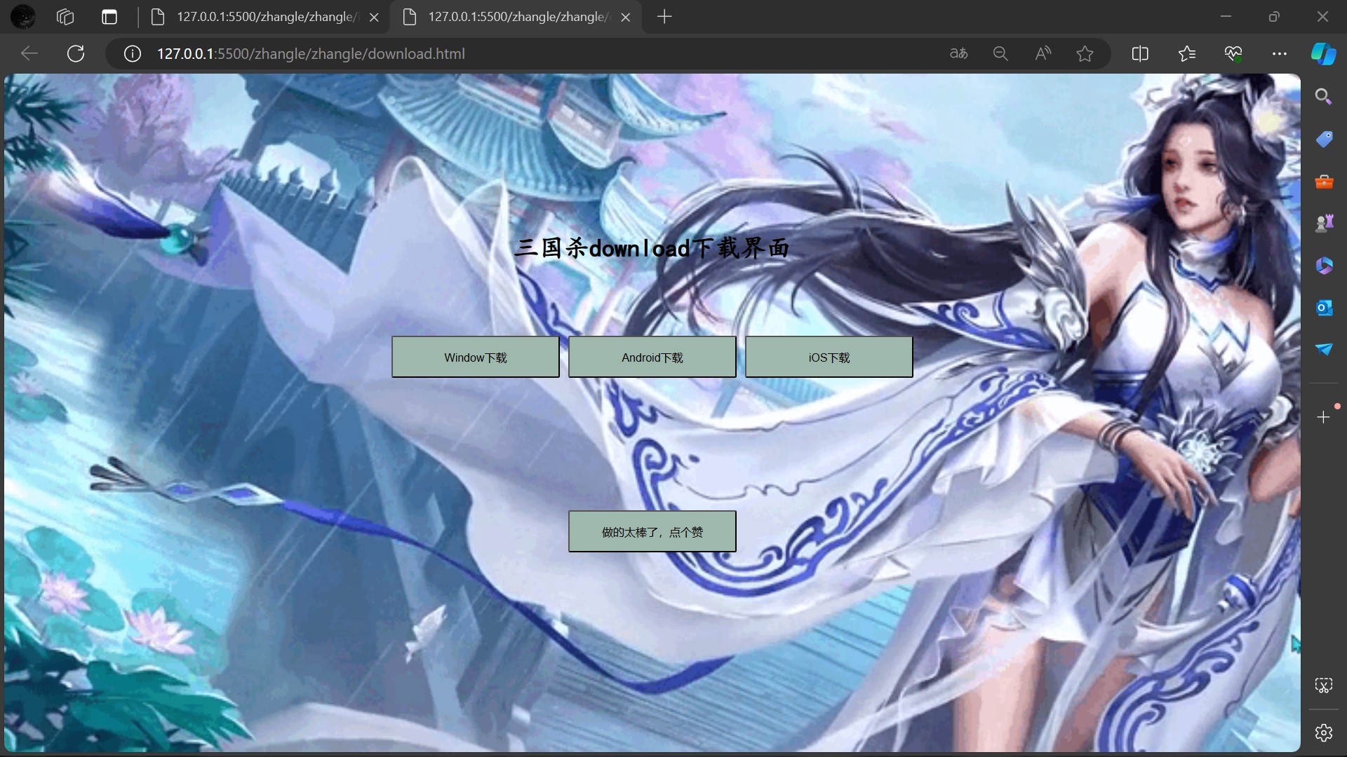Open sidebar Tools briefcase icon
Image resolution: width=1347 pixels, height=757 pixels.
pyautogui.click(x=1324, y=182)
